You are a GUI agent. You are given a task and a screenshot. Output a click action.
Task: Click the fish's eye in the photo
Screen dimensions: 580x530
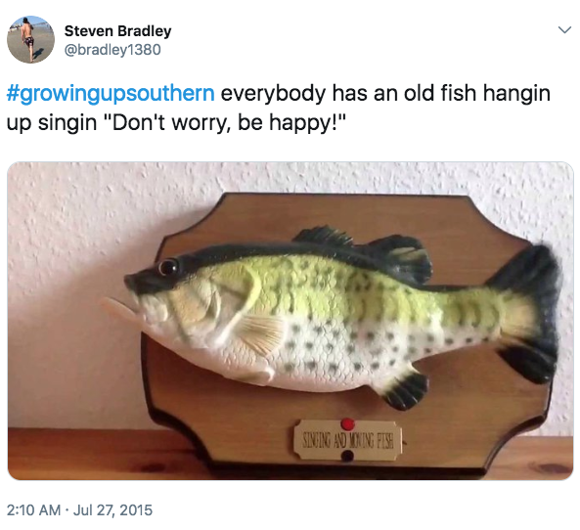click(168, 267)
